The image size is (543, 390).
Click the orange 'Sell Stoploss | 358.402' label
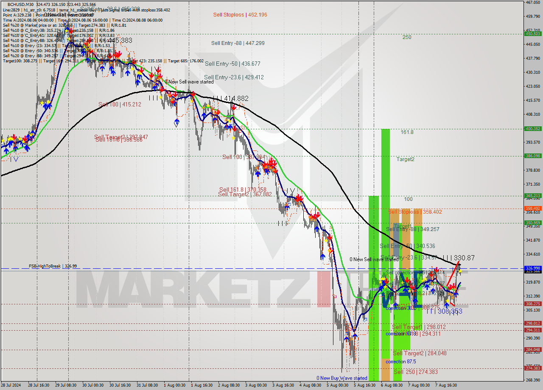(x=415, y=212)
